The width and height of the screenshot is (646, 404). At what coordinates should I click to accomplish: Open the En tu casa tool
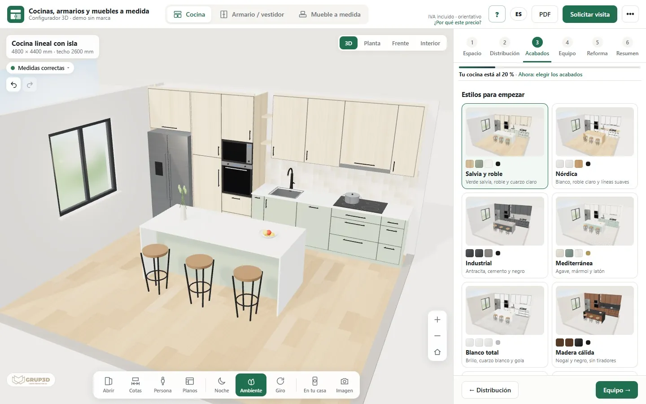click(315, 385)
